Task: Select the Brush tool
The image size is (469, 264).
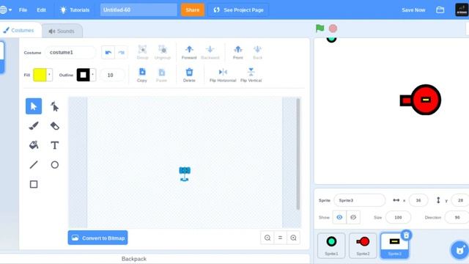Action: pyautogui.click(x=34, y=125)
